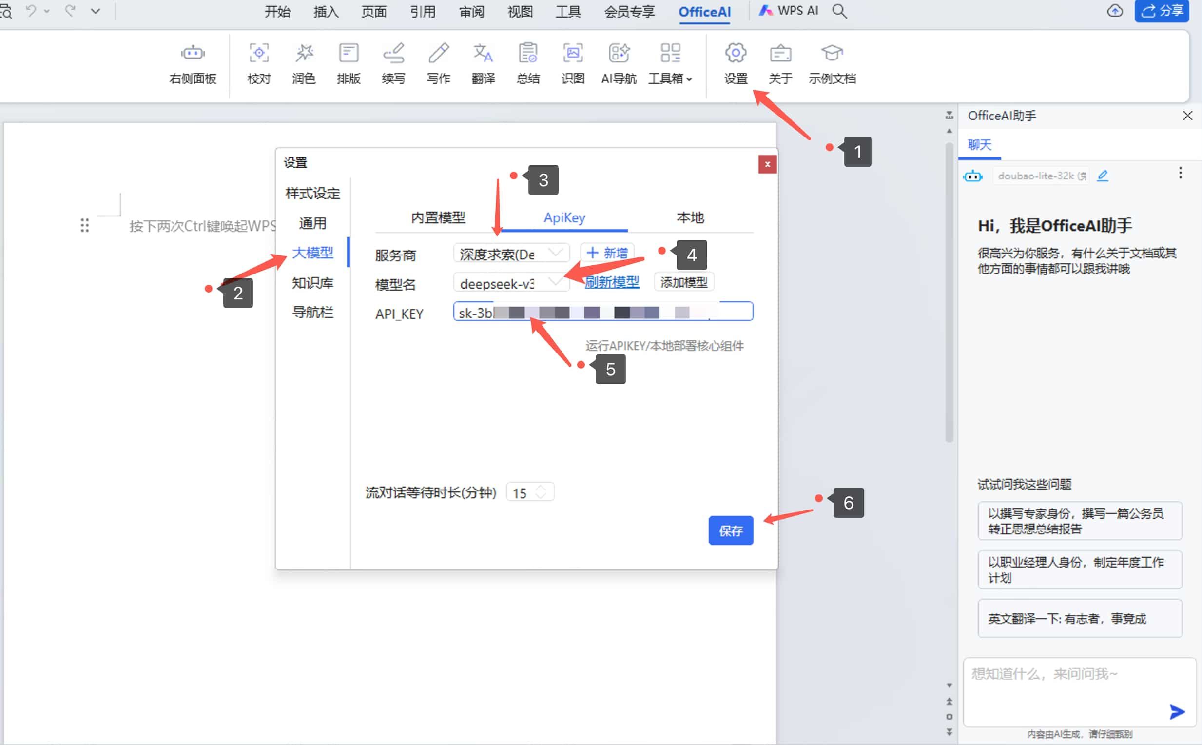The width and height of the screenshot is (1202, 745).
Task: Select the 校对 proofreading tool
Action: tap(258, 64)
